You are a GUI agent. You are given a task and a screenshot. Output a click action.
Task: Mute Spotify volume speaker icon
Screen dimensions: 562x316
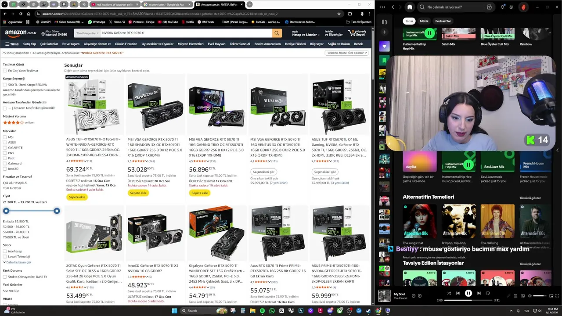point(530,296)
